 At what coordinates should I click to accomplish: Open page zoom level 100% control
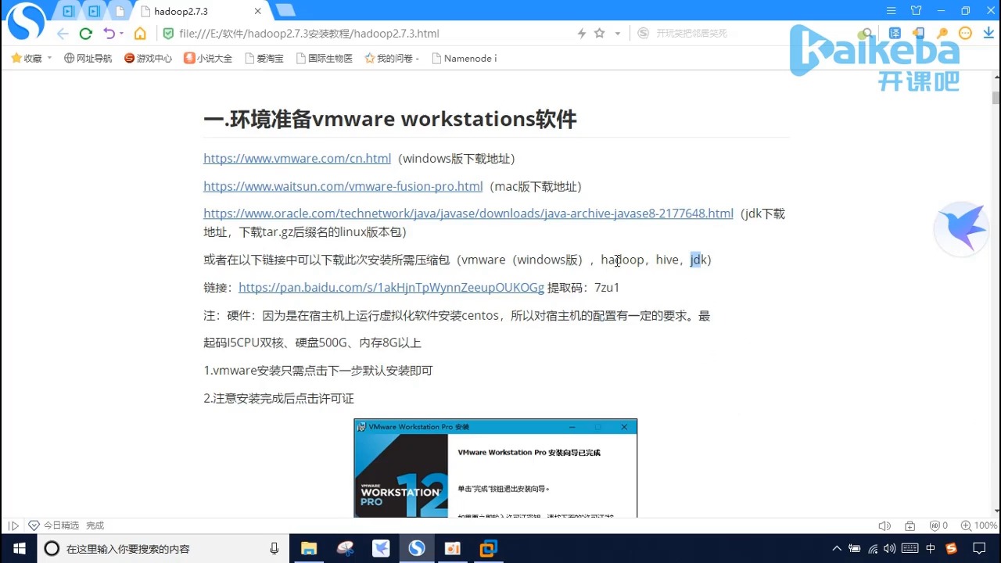pyautogui.click(x=978, y=526)
